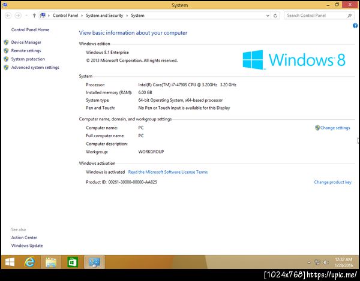Screen dimensions: 360x281
Task: Click the 64-bit Operating System text
Action: click(181, 100)
